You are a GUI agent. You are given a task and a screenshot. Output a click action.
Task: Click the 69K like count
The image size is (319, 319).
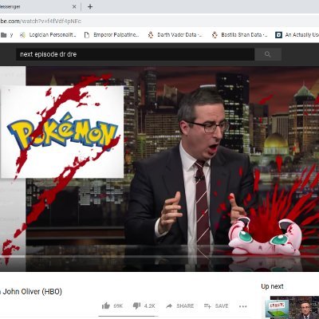click(118, 306)
